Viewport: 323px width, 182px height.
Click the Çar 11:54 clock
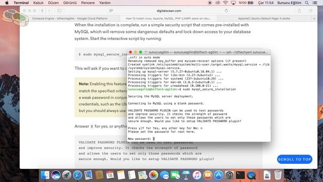266,3
